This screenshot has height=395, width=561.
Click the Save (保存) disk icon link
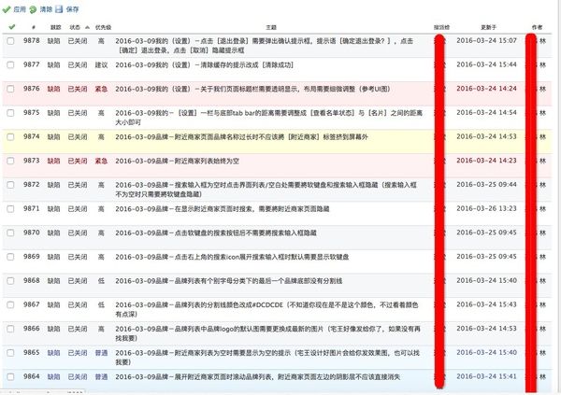pyautogui.click(x=67, y=9)
